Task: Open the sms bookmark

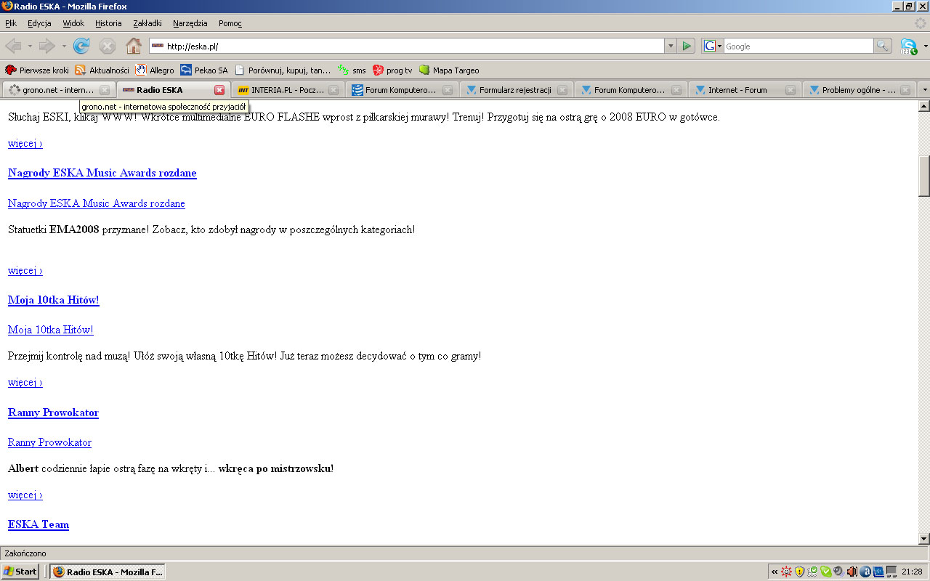Action: point(352,70)
